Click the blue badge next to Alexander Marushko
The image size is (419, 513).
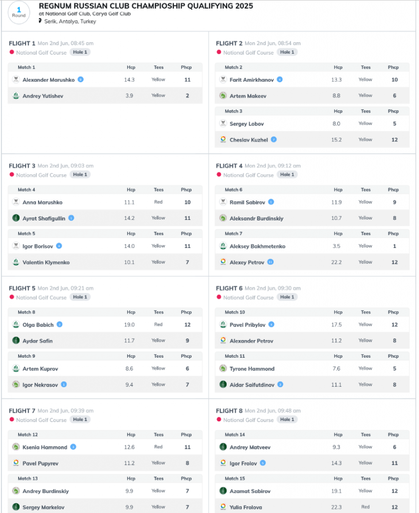point(81,80)
